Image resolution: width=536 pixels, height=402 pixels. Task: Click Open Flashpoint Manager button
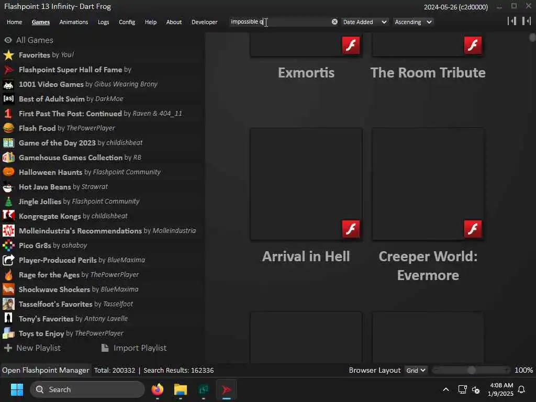(46, 370)
